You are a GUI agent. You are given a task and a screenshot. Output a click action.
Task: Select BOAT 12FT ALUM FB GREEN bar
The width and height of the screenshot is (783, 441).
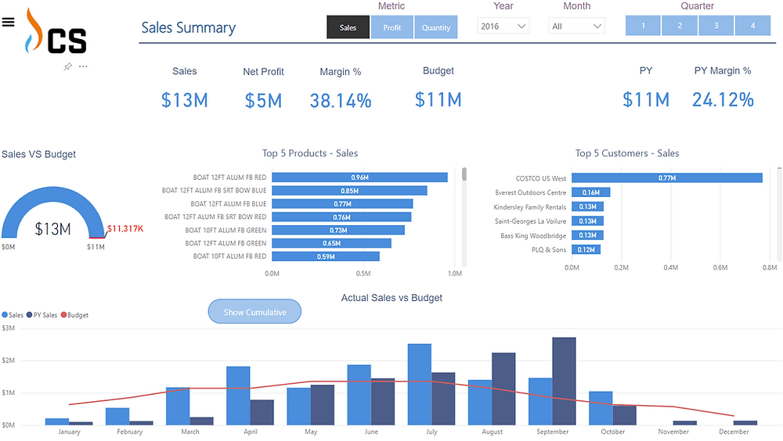coord(331,243)
